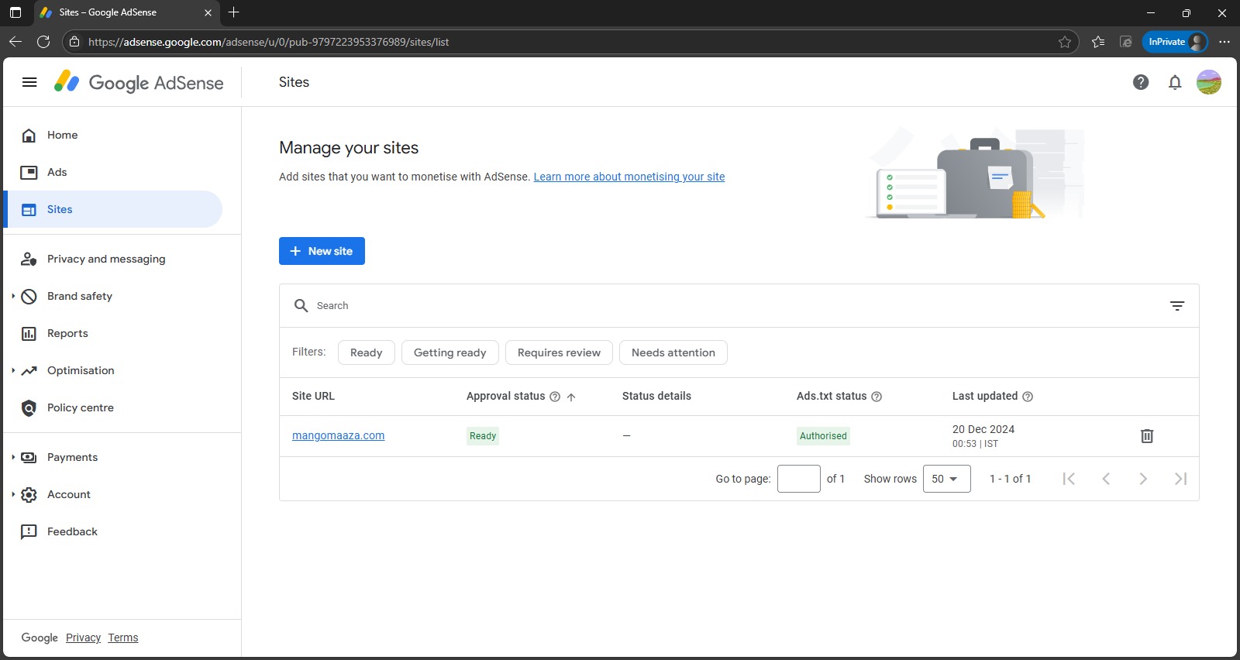The width and height of the screenshot is (1240, 660).
Task: Click the browser address bar URL
Action: point(268,42)
